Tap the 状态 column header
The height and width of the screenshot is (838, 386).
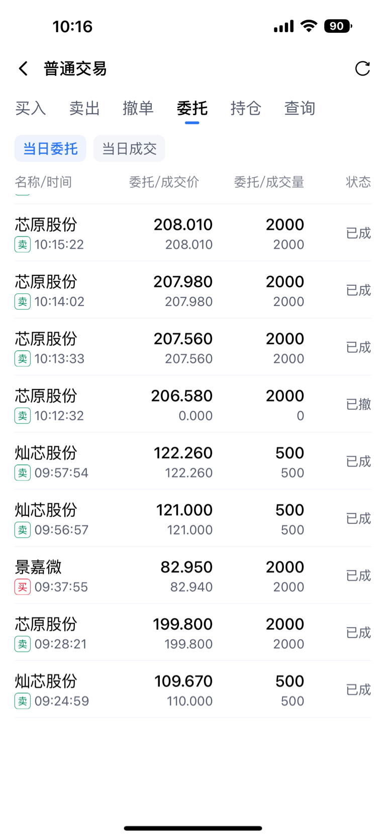tap(358, 182)
